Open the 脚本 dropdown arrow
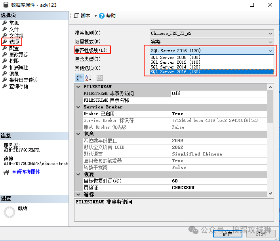The height and width of the screenshot is (241, 280). click(95, 16)
